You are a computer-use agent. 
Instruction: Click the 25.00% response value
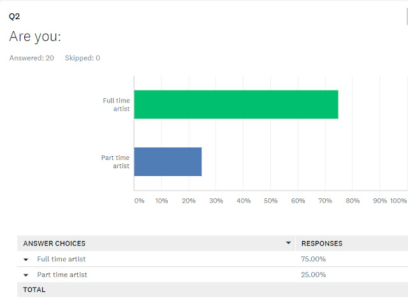(x=313, y=275)
